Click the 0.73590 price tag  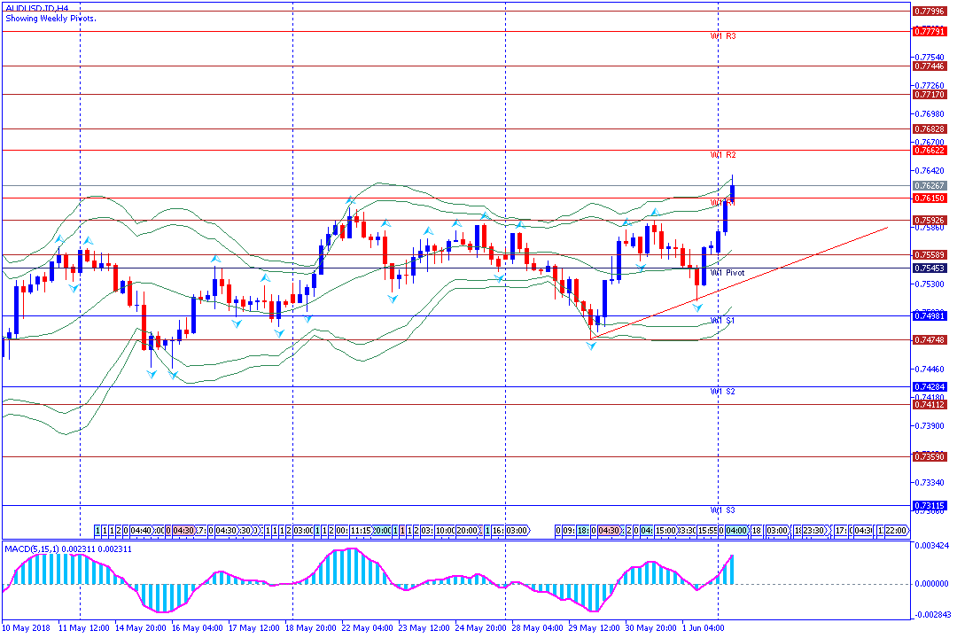pyautogui.click(x=930, y=456)
